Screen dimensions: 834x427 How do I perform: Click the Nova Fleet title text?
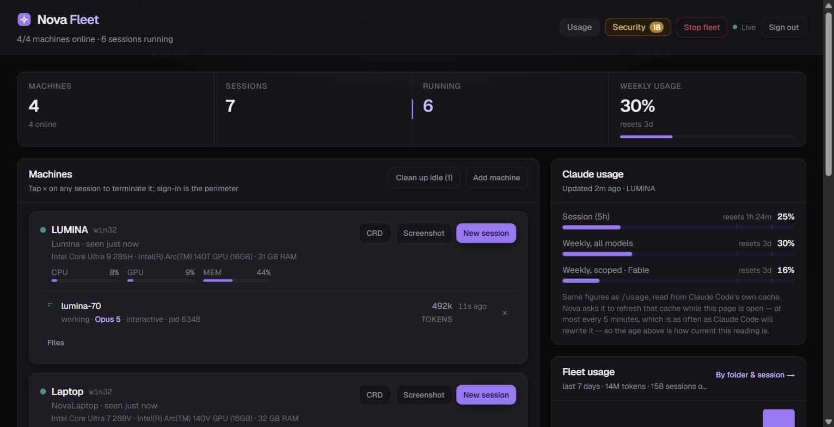click(x=68, y=20)
